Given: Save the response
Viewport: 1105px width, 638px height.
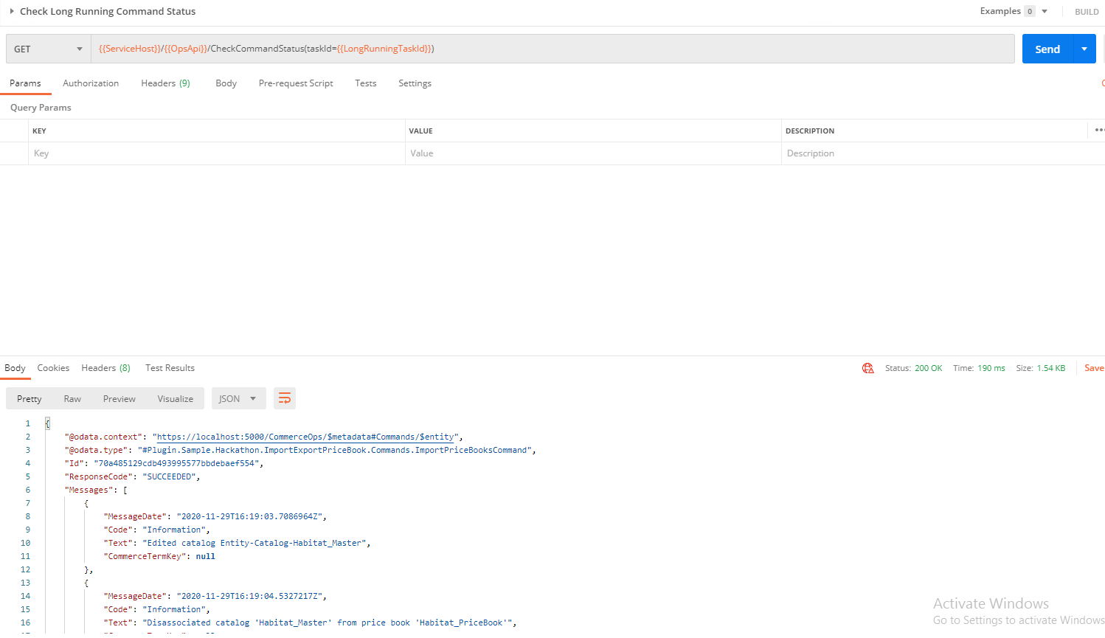Looking at the screenshot, I should click(x=1094, y=368).
